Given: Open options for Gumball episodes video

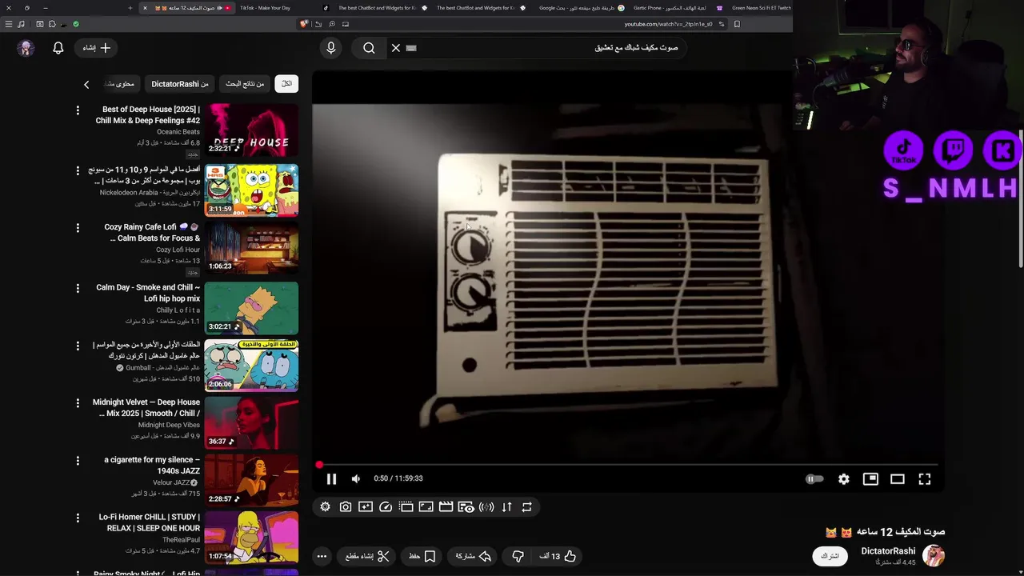Looking at the screenshot, I should click(78, 346).
